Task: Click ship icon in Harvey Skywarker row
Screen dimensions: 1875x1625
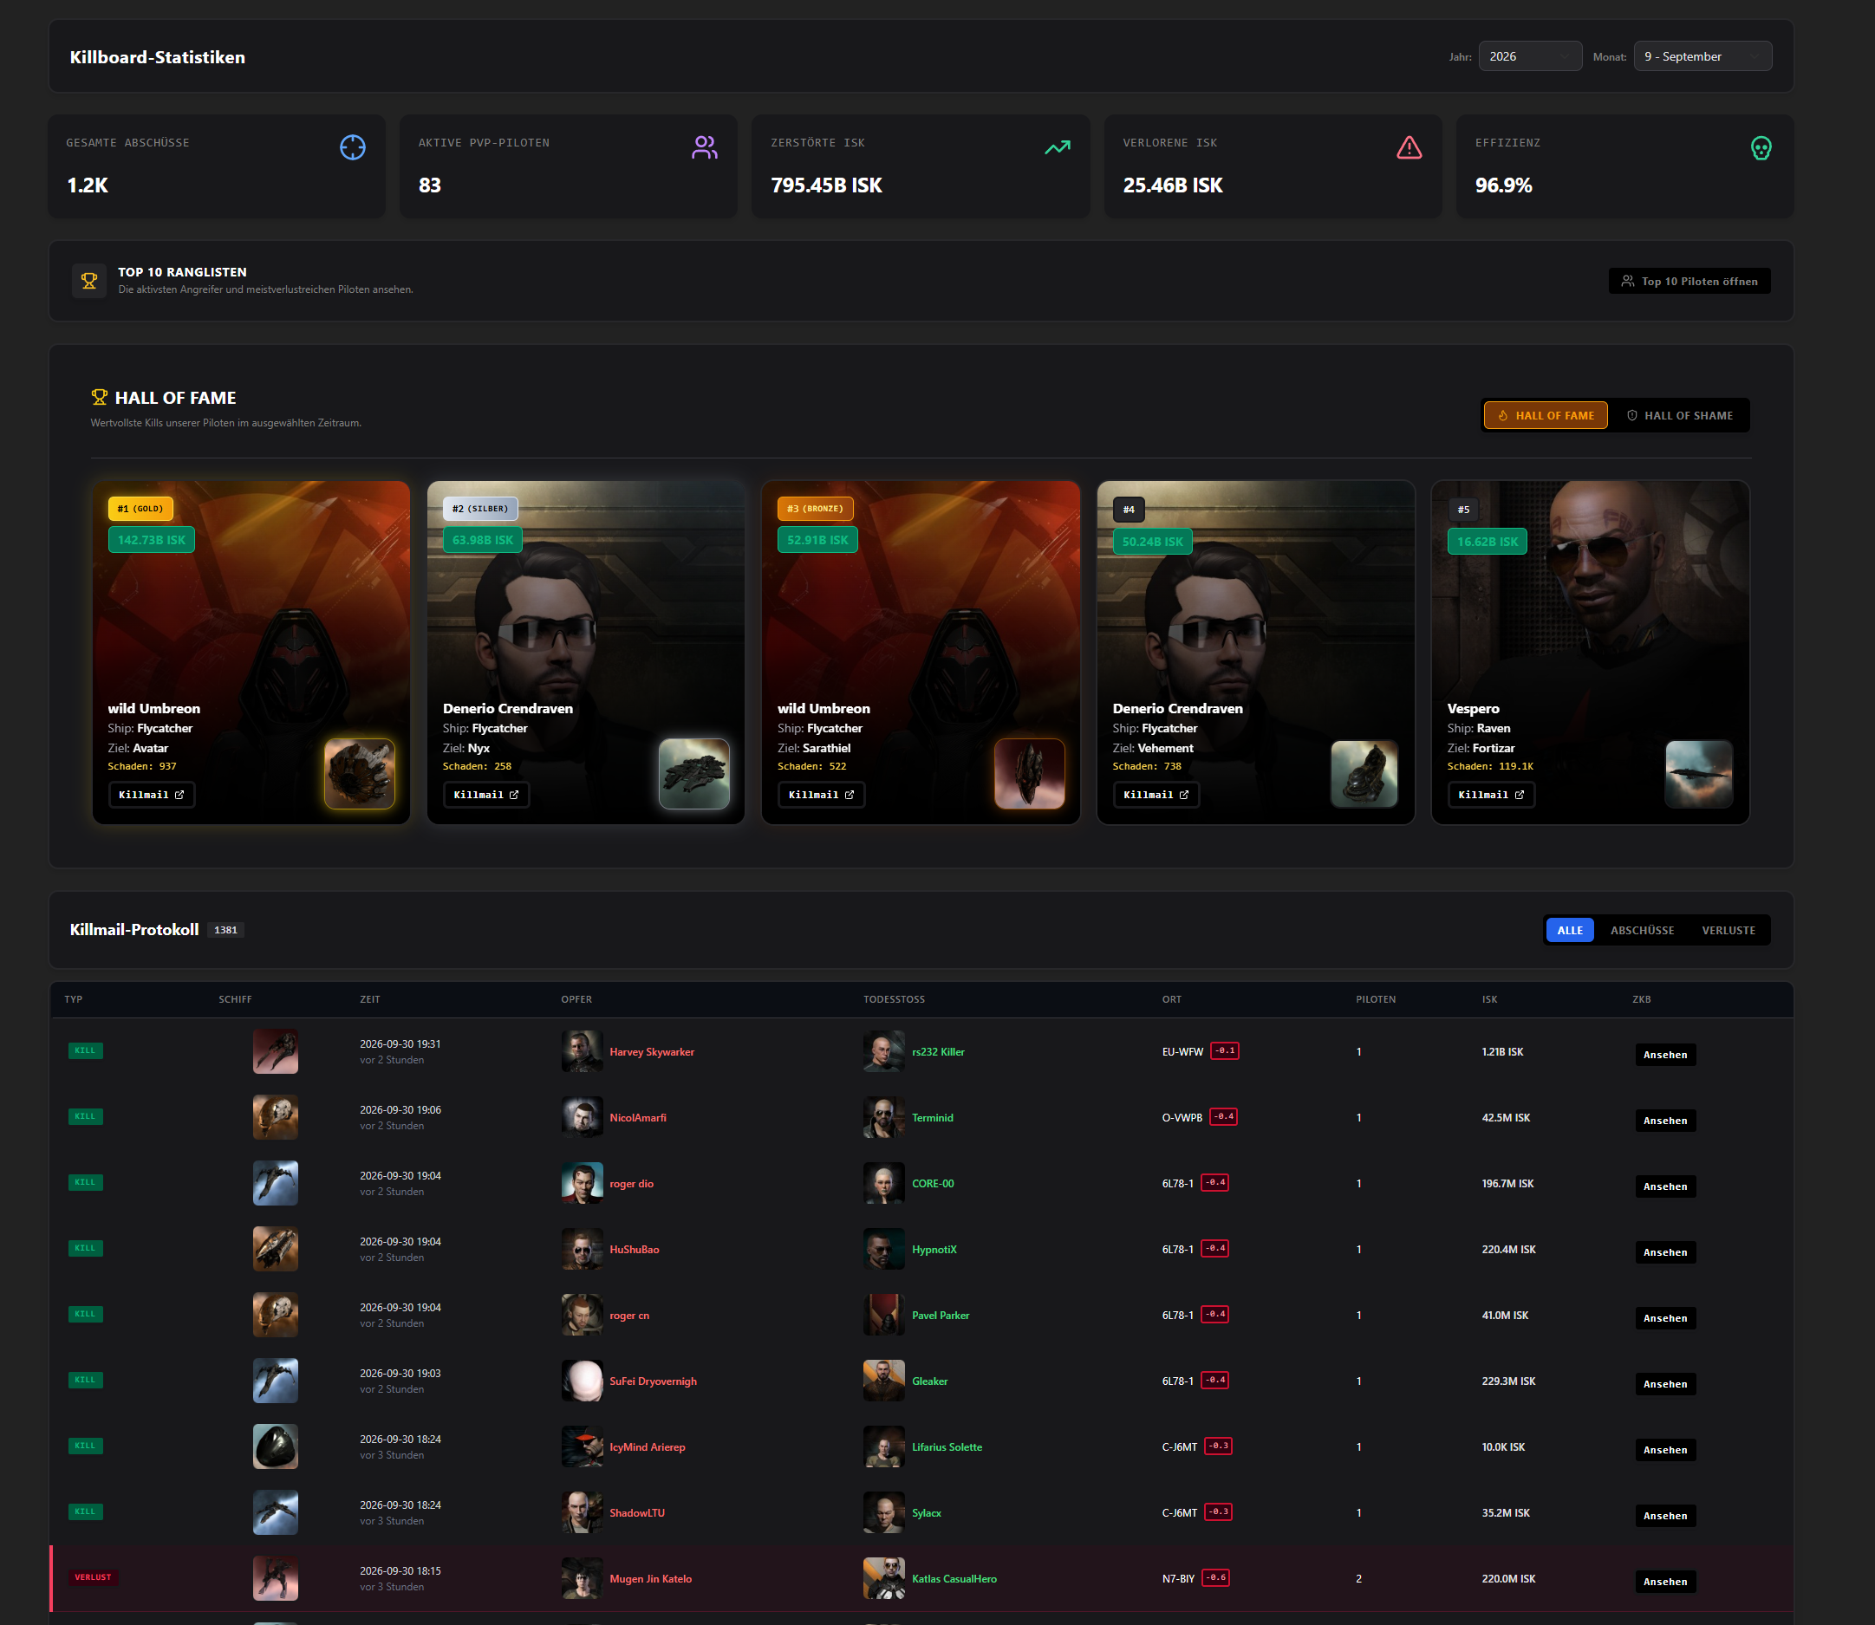Action: tap(276, 1051)
